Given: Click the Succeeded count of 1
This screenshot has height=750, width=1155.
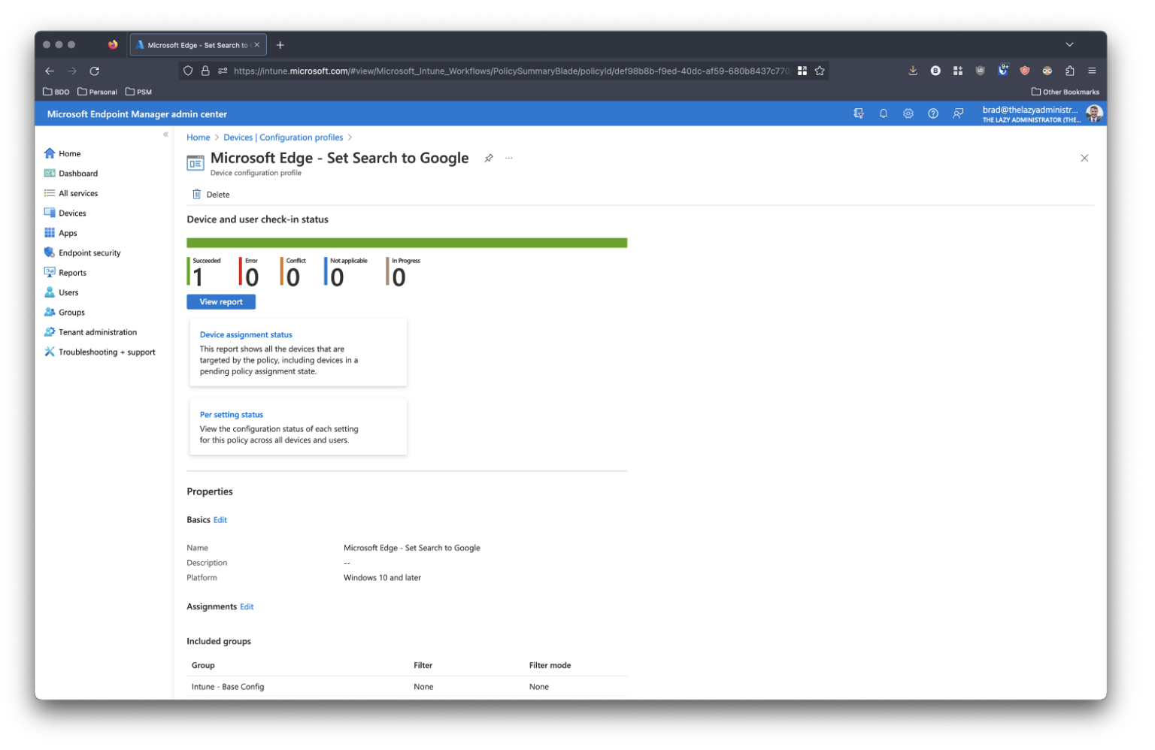Looking at the screenshot, I should tap(198, 277).
